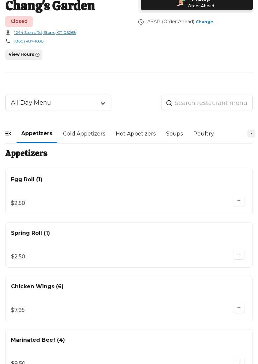Go to the Poultry tab
258x364 pixels.
tap(204, 134)
